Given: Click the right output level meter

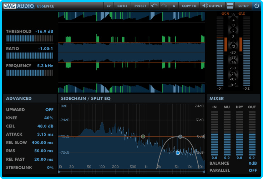Looking at the screenshot, I should tap(247, 51).
